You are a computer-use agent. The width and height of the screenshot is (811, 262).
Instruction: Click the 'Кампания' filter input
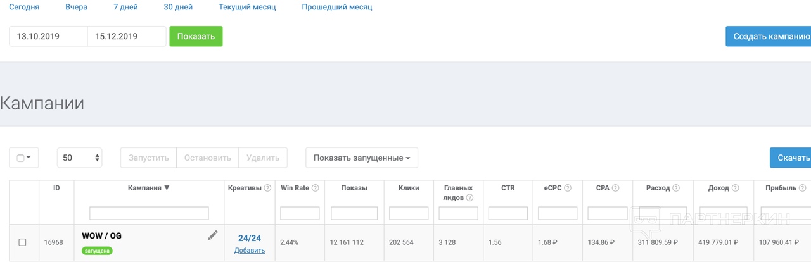click(149, 213)
